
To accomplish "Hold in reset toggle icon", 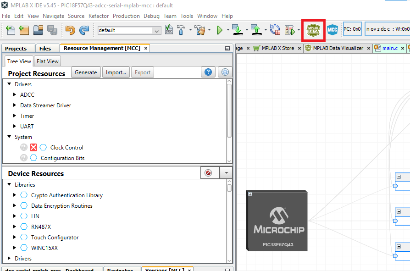I will [275, 30].
